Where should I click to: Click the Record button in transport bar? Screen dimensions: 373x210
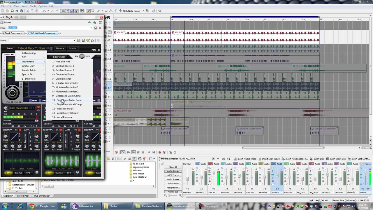pos(116,152)
